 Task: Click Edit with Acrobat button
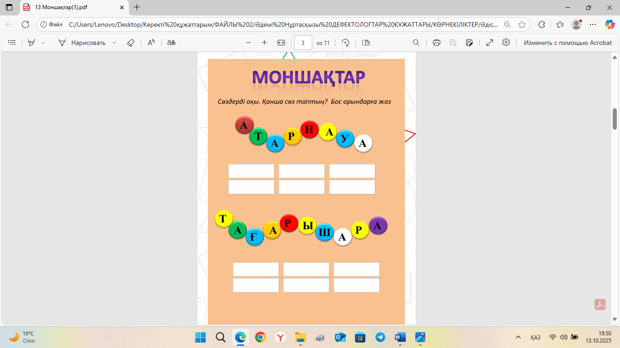(x=568, y=43)
